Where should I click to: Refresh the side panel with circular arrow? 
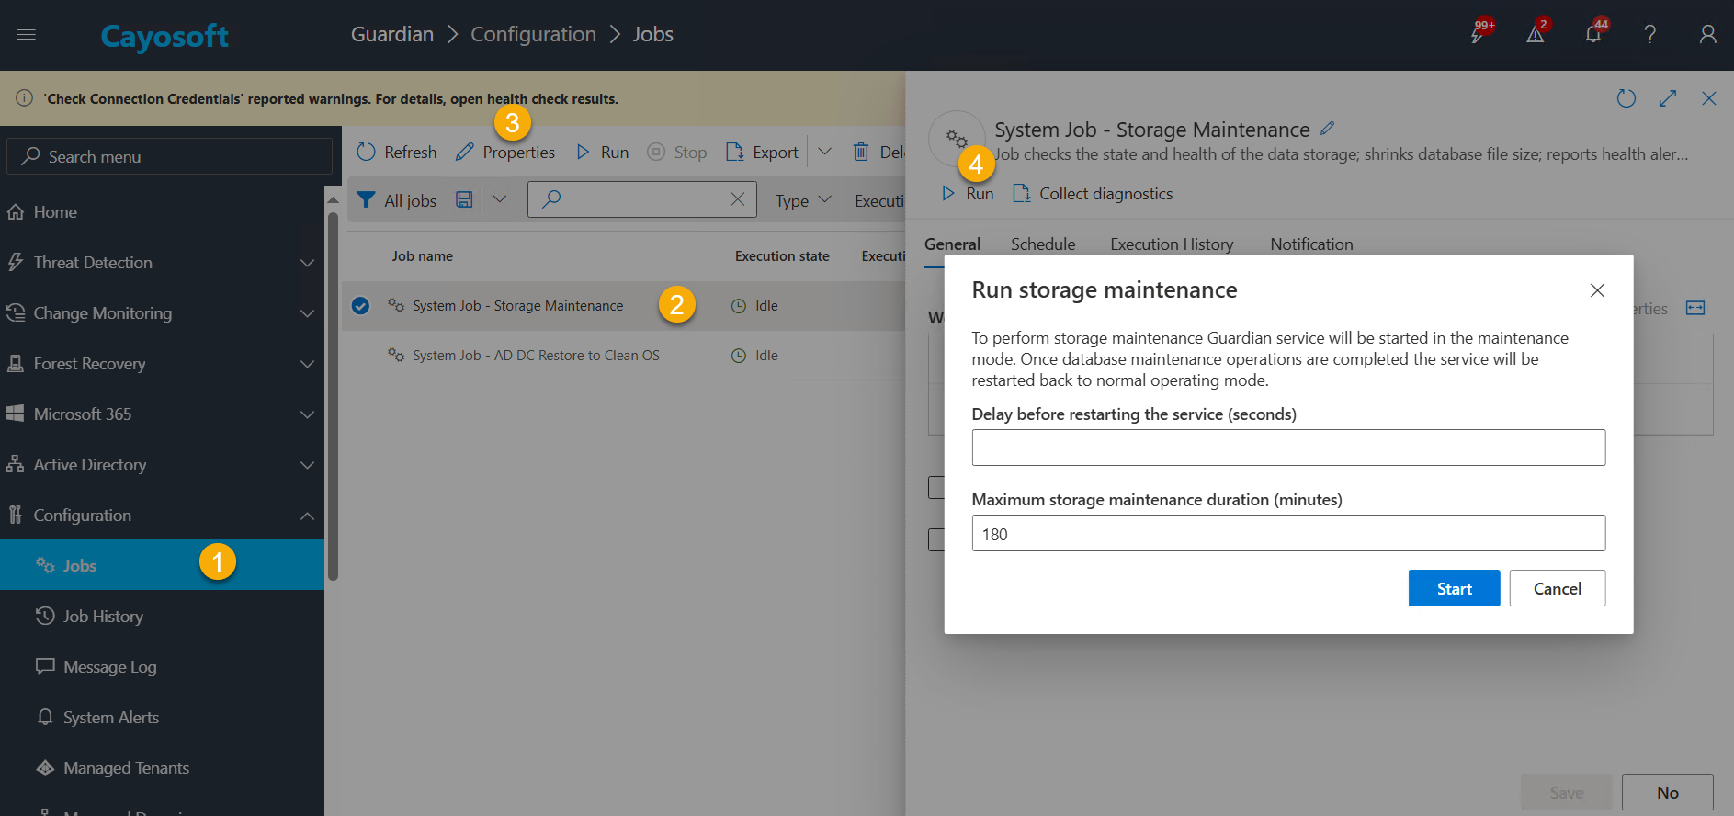click(1626, 98)
